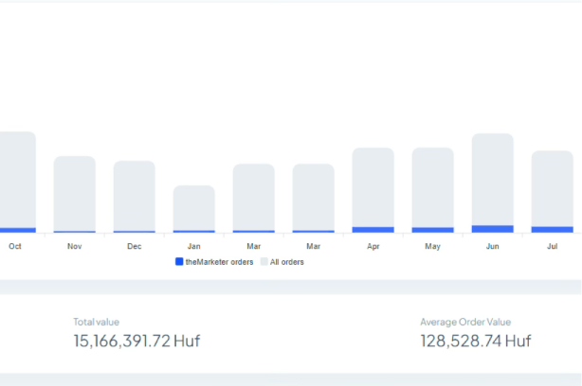This screenshot has width=582, height=386.
Task: Click the Total value amount 15,166,391.72 Huf
Action: [x=136, y=341]
